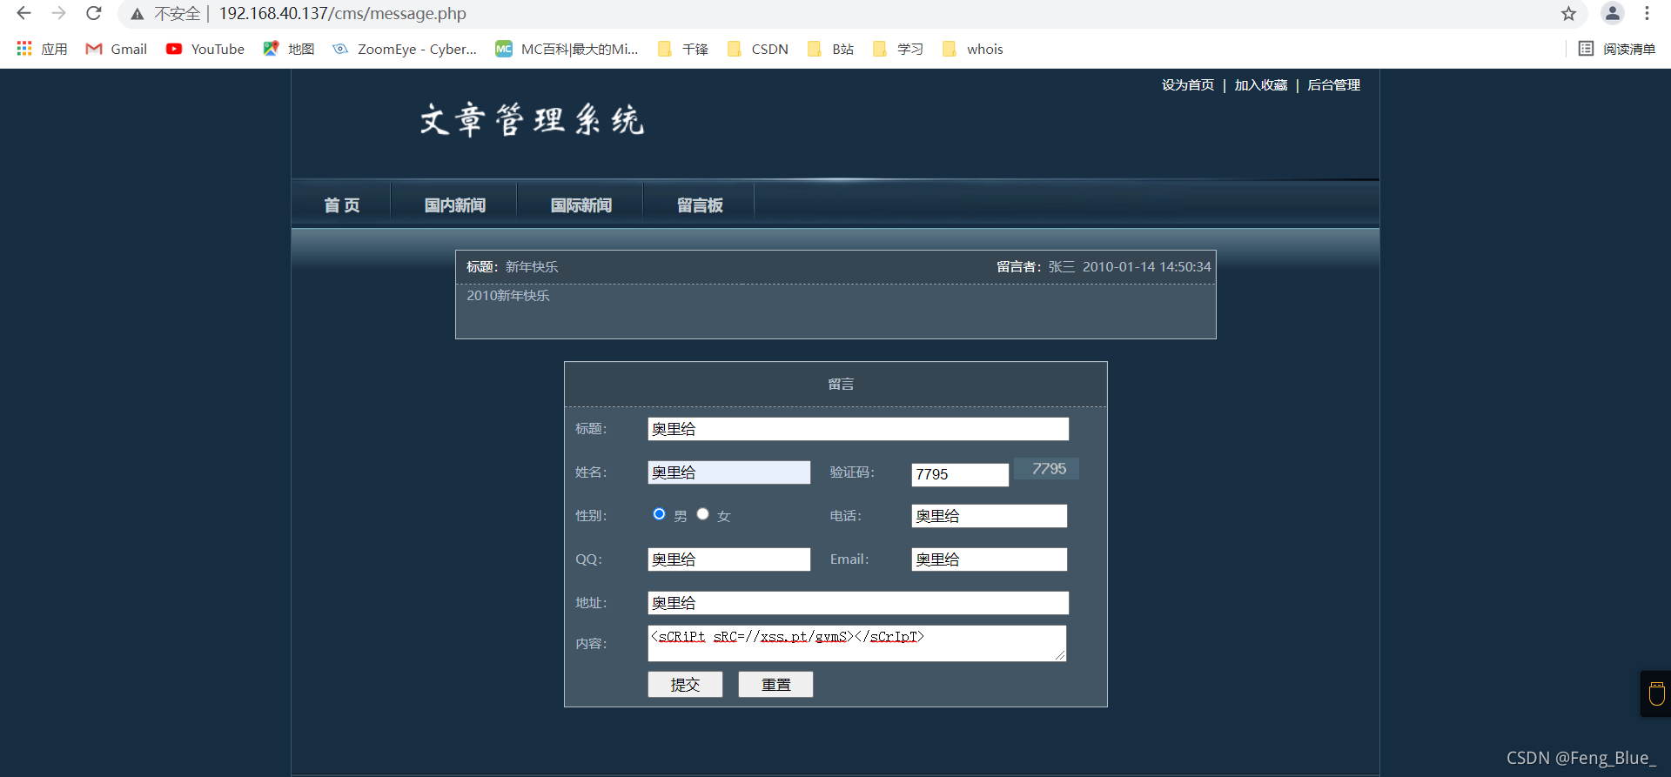Screen dimensions: 1671x777
Task: Click the 后台管理 link
Action: (x=1333, y=84)
